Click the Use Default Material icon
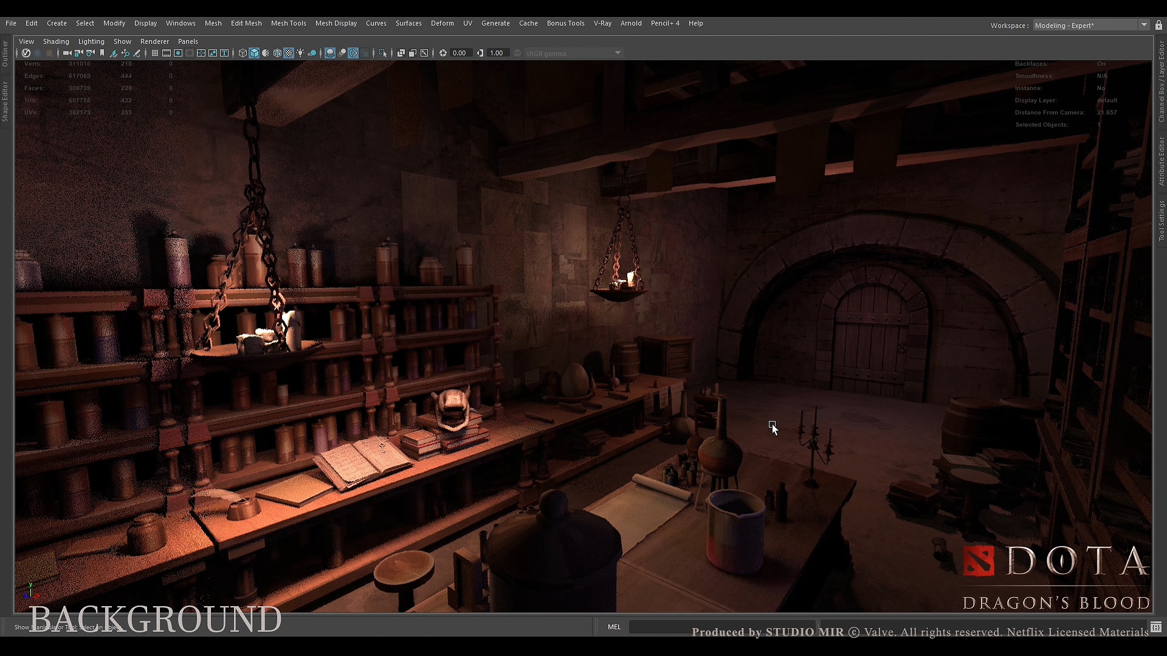This screenshot has height=656, width=1167. 266,53
